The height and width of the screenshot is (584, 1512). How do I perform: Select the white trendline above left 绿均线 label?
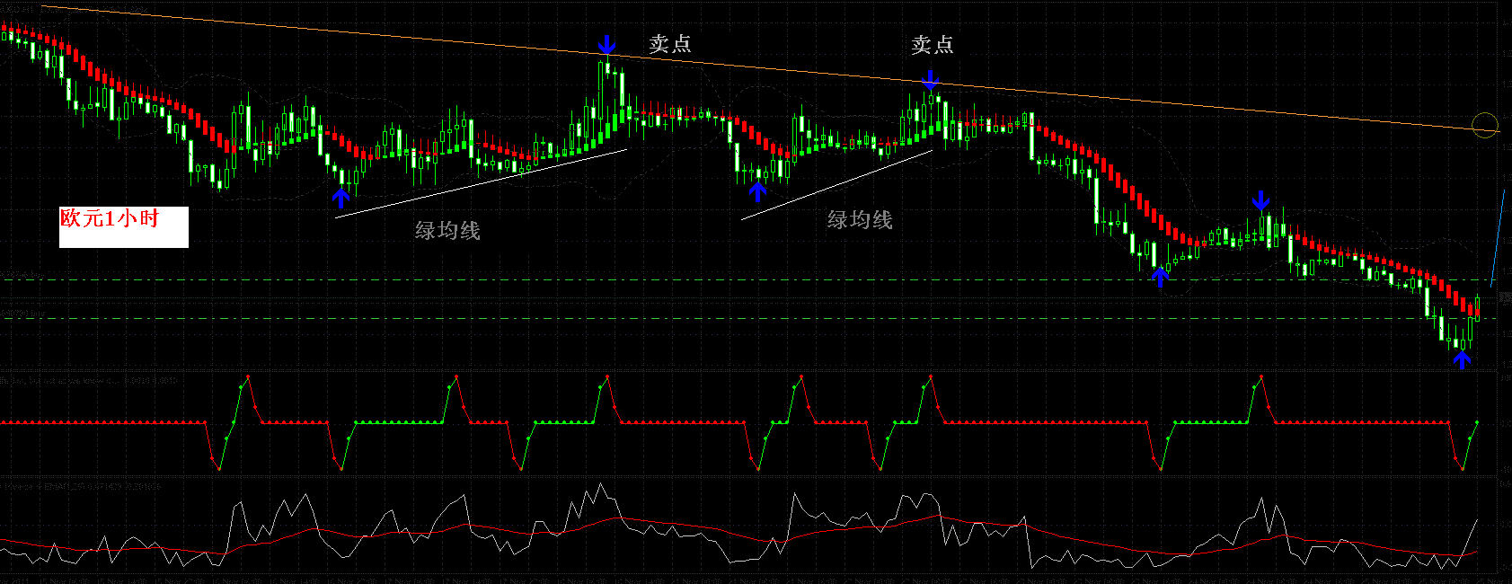481,183
